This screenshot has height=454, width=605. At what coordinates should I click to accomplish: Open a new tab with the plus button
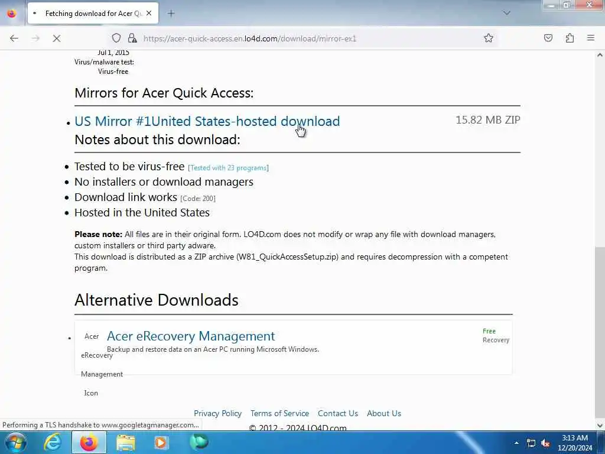(171, 14)
